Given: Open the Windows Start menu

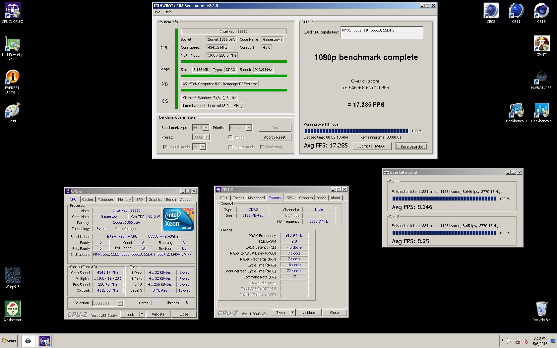Looking at the screenshot, I should [9, 341].
